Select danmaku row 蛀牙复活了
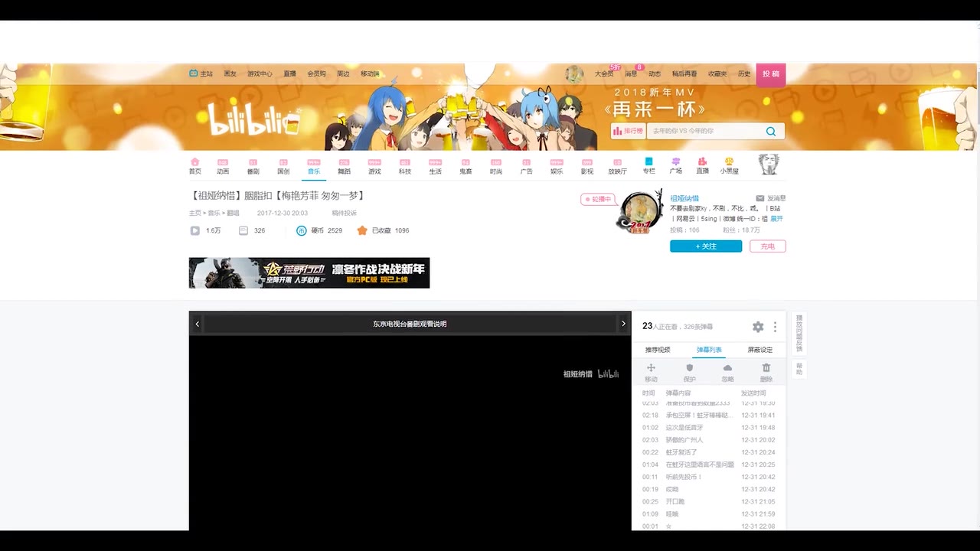 pos(709,452)
